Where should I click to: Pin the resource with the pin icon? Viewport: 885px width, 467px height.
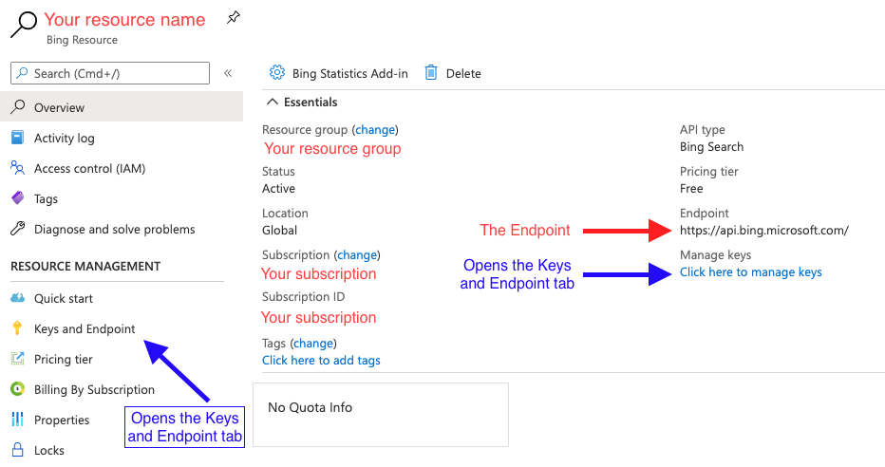pos(233,17)
